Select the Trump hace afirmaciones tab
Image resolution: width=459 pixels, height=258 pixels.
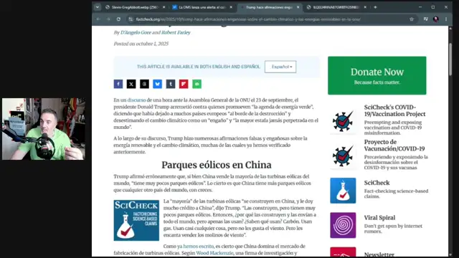point(269,7)
